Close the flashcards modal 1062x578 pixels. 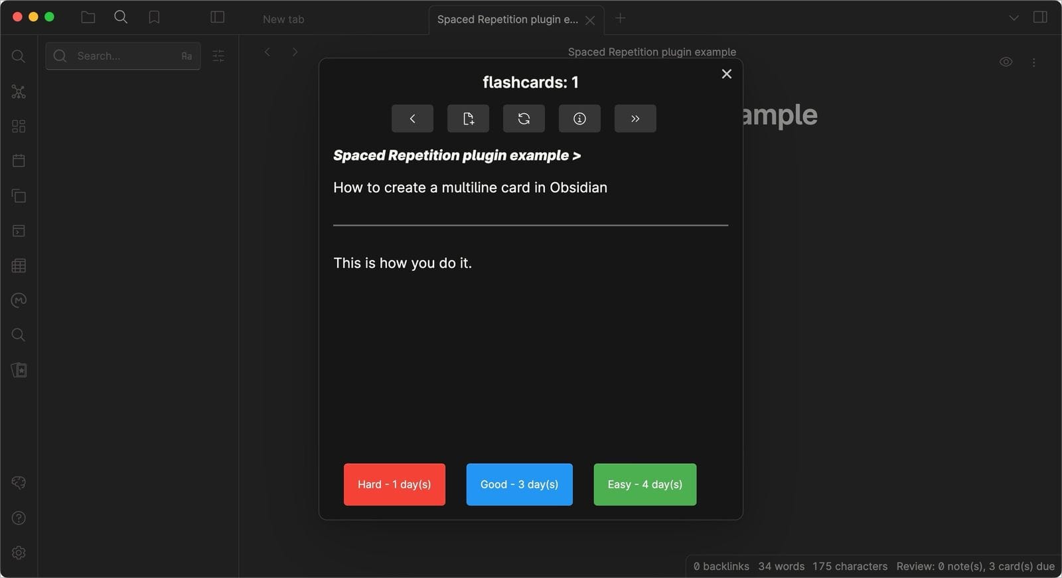point(727,74)
